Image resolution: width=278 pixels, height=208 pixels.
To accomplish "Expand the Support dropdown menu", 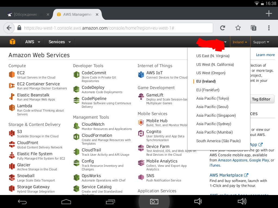I will 261,42.
